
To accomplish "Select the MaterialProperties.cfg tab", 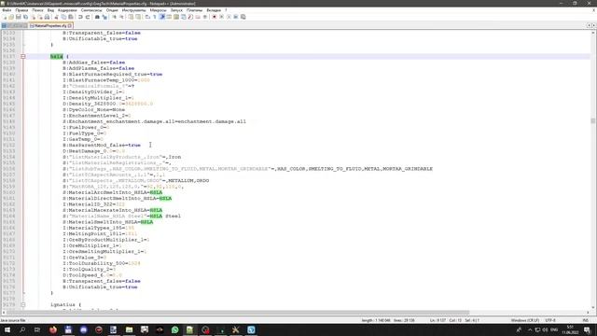I will click(50, 25).
